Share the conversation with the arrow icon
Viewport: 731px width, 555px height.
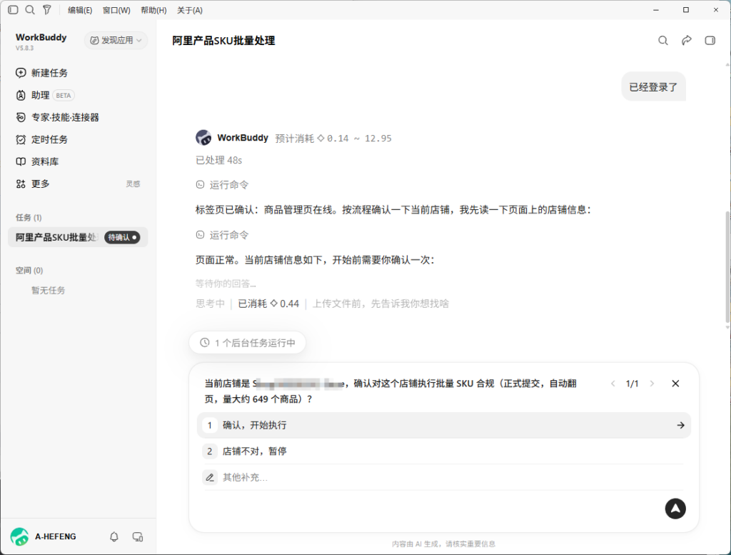pyautogui.click(x=686, y=41)
